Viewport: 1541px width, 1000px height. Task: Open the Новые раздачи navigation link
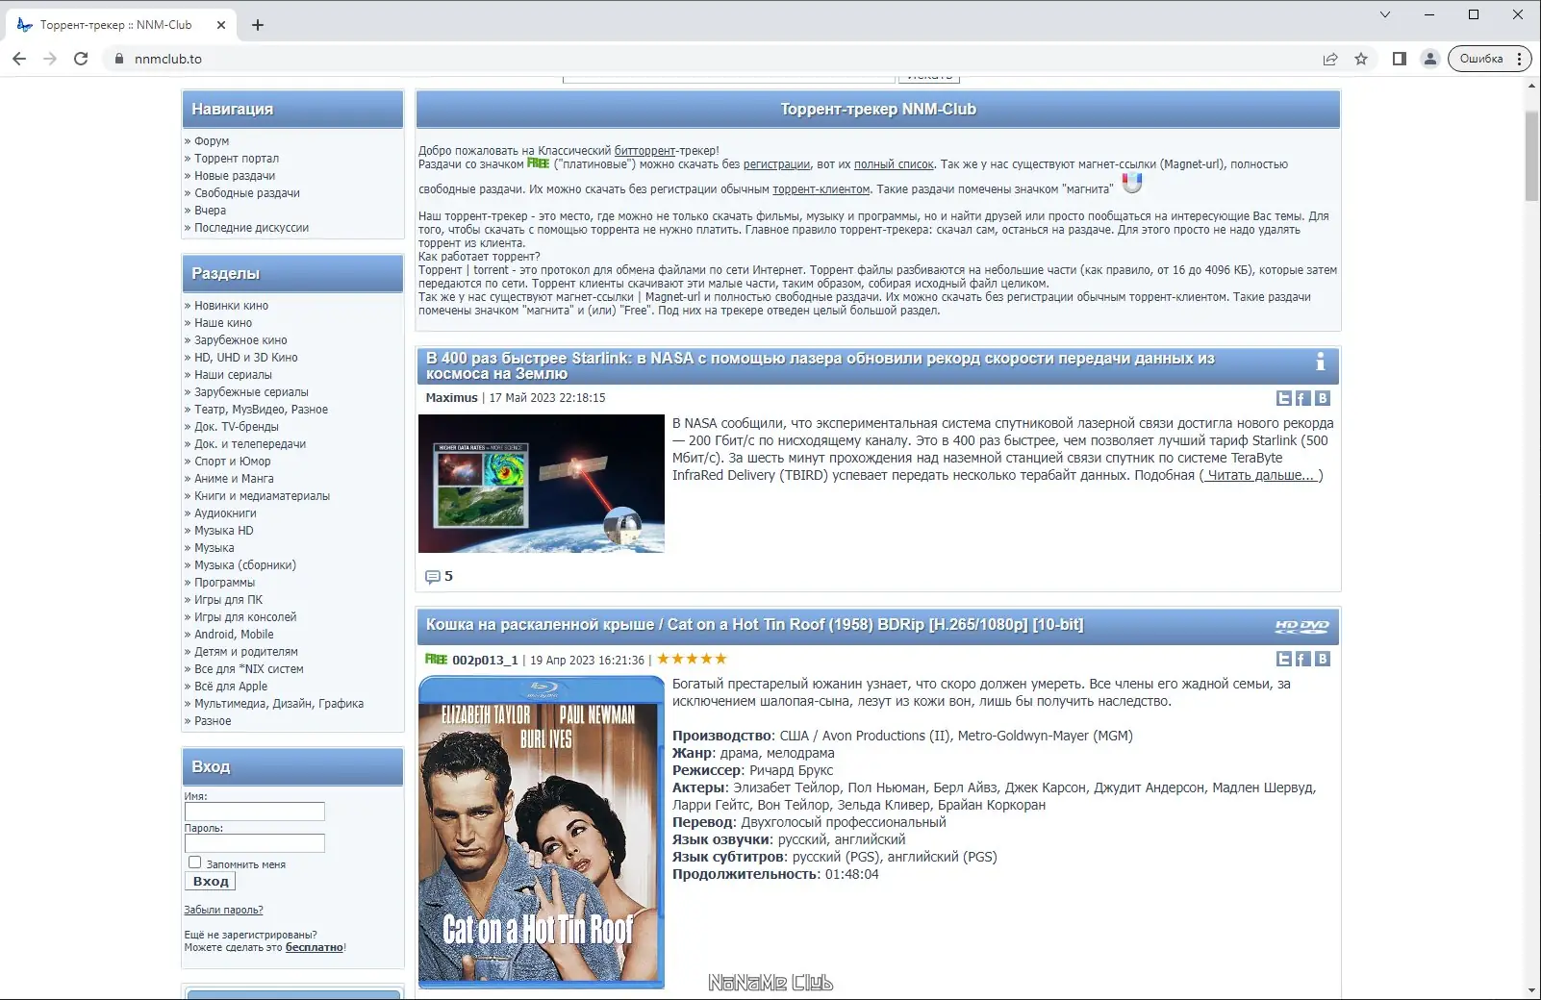[235, 176]
